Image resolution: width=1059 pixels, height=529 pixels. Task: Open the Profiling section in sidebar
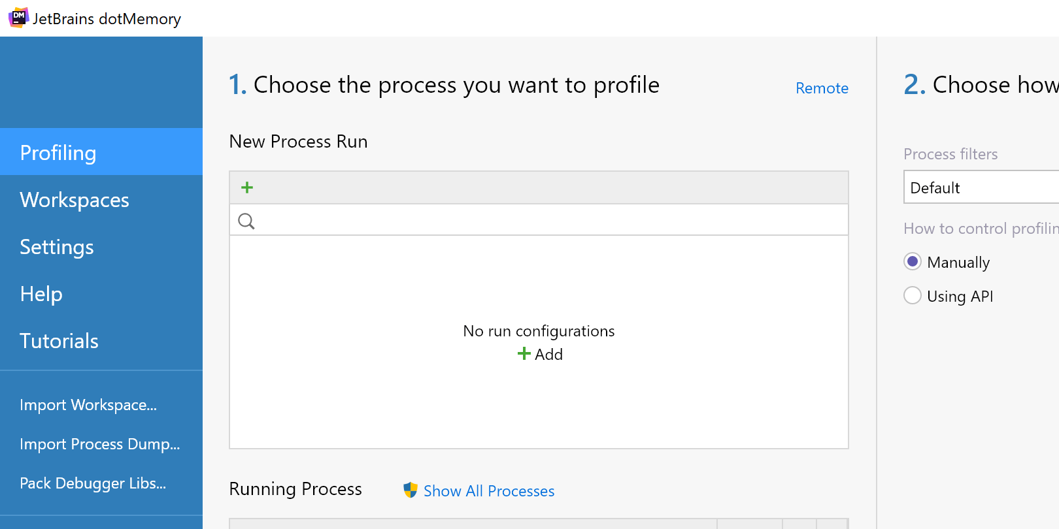point(58,153)
